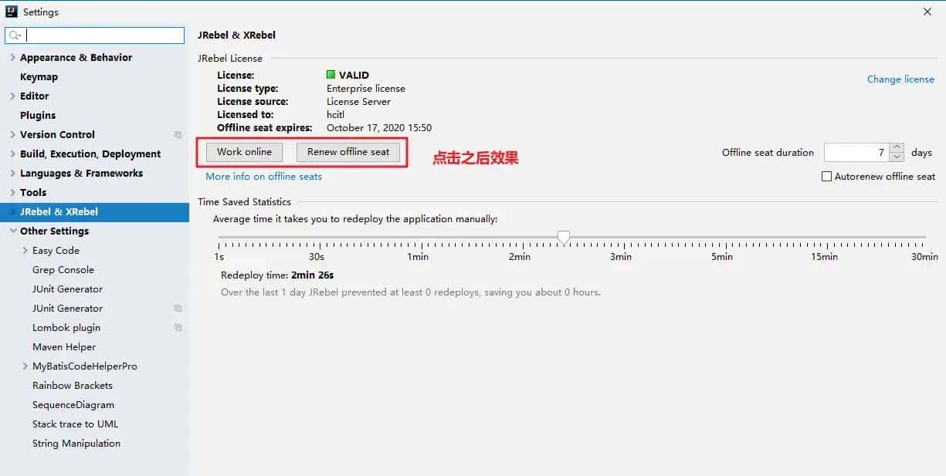The height and width of the screenshot is (476, 946).
Task: Open String Manipulation settings
Action: (76, 444)
